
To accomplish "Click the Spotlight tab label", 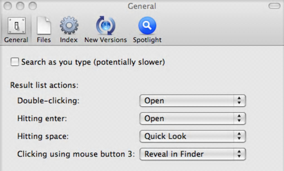I will pos(147,40).
